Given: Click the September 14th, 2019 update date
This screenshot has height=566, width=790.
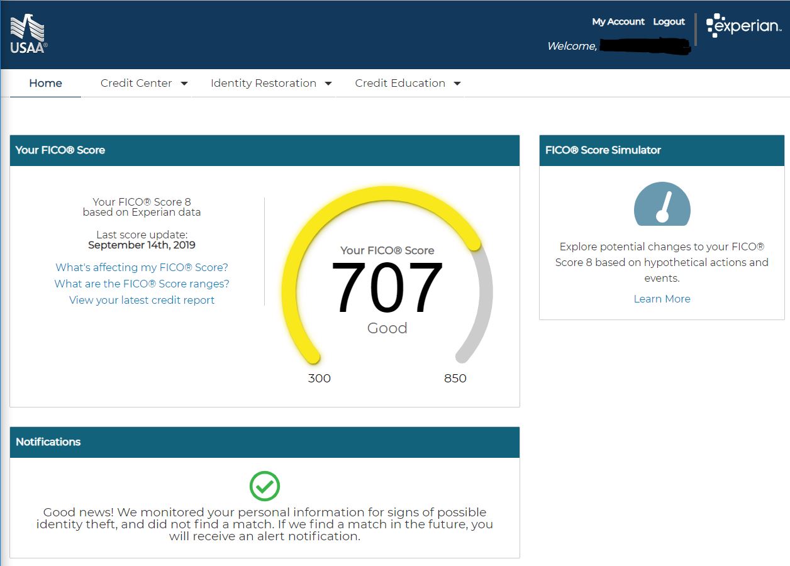Looking at the screenshot, I should [x=142, y=245].
